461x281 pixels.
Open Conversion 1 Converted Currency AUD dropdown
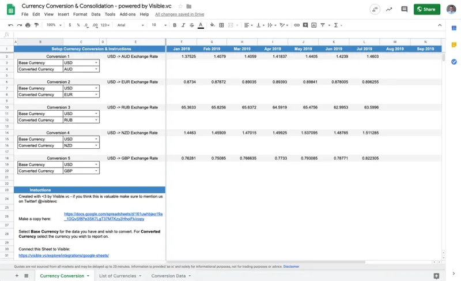[x=96, y=69]
